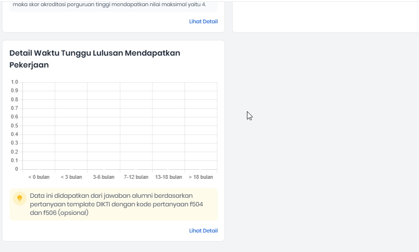
Task: Click the word 'Pekerjaan' in the chart title
Action: tap(29, 65)
